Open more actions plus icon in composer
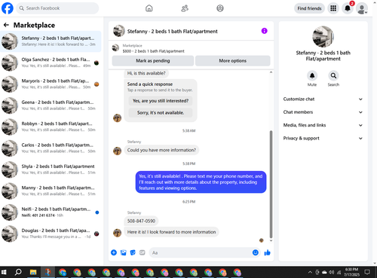Viewport: 377px width, 278px height. [x=114, y=252]
